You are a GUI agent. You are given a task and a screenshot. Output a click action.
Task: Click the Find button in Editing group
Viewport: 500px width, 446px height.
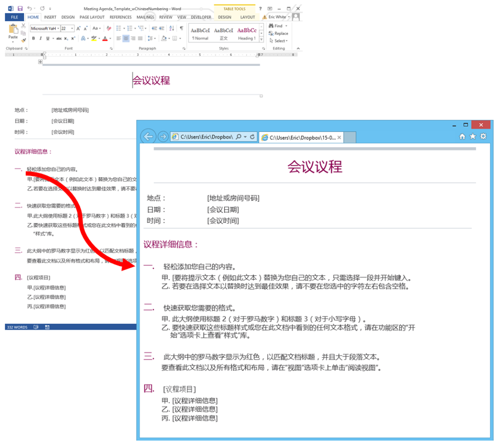278,26
